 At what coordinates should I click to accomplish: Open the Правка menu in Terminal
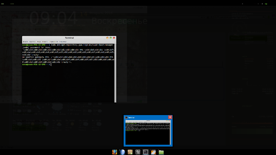(x=32, y=42)
